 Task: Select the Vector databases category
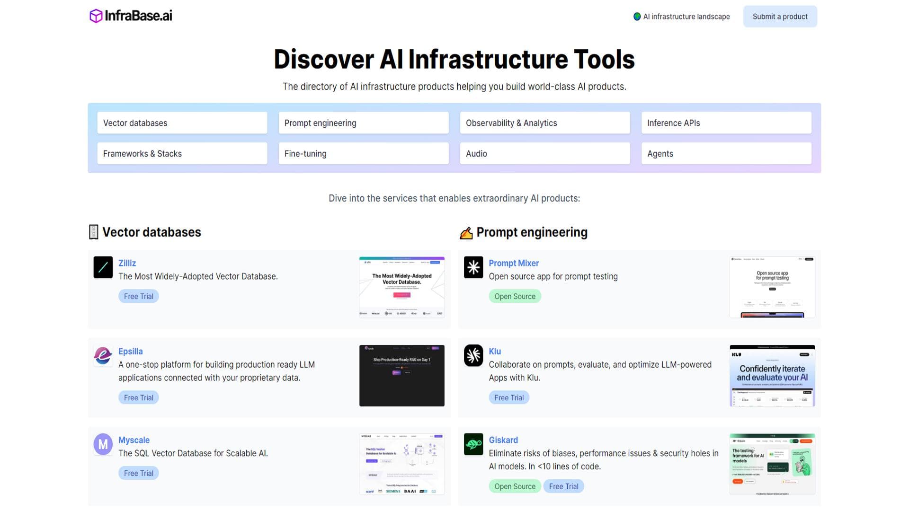click(182, 123)
